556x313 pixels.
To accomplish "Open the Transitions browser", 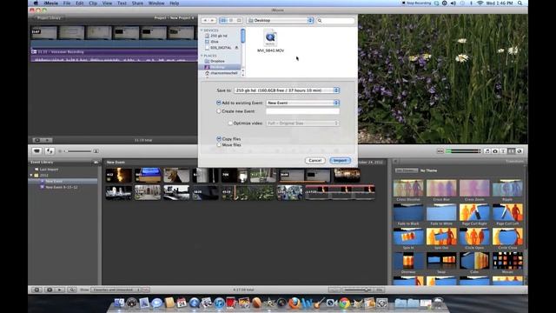I will 511,151.
